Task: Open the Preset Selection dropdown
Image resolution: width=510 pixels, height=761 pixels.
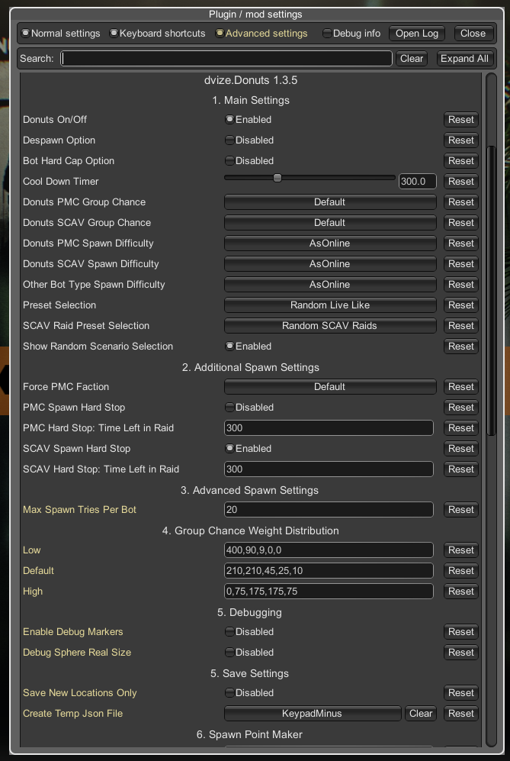Action: point(329,305)
